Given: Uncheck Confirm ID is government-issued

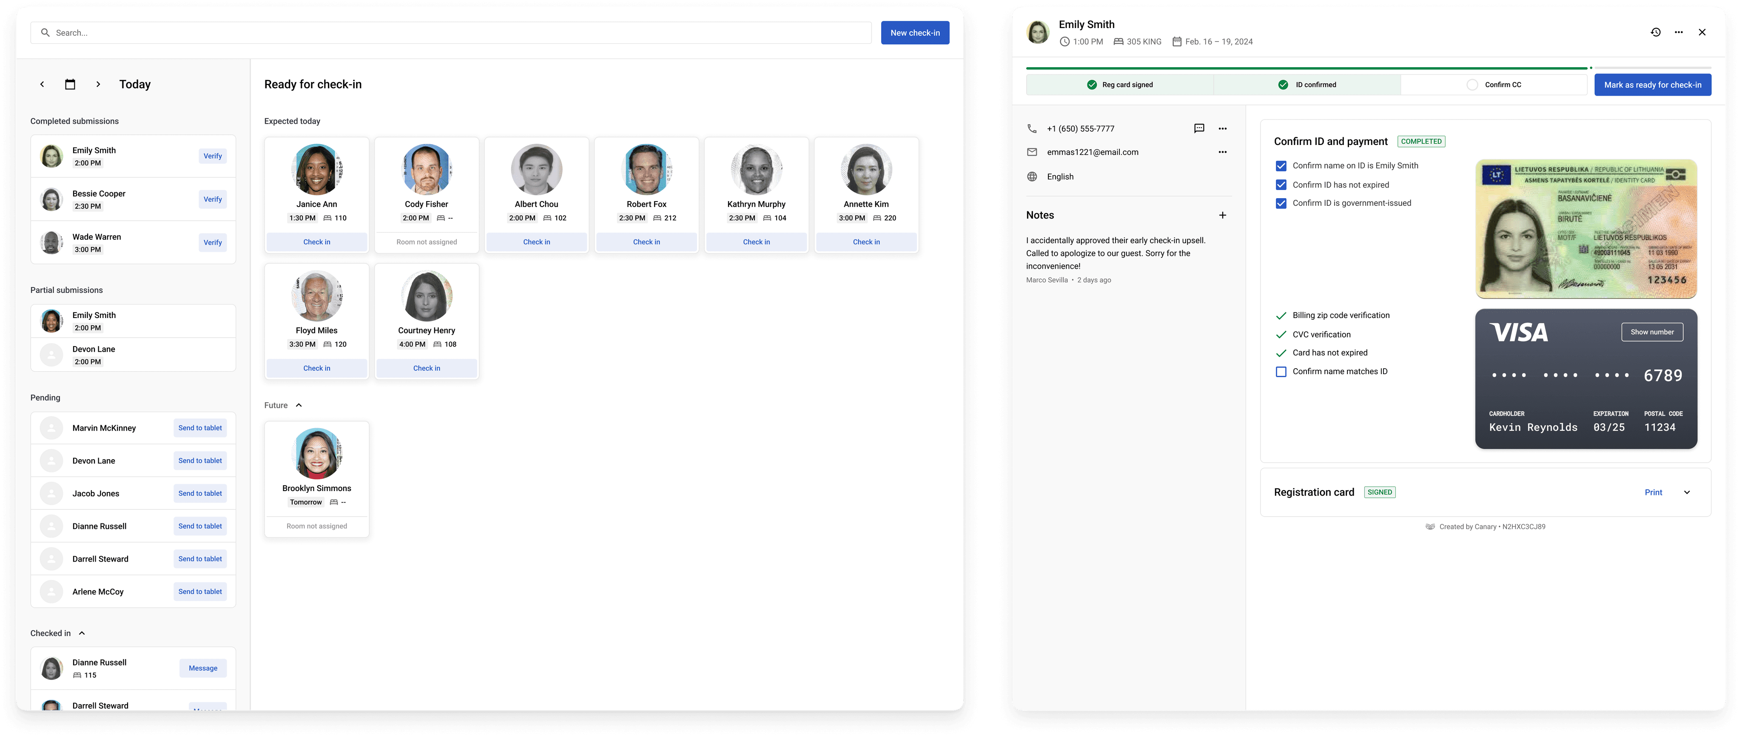Looking at the screenshot, I should coord(1281,203).
